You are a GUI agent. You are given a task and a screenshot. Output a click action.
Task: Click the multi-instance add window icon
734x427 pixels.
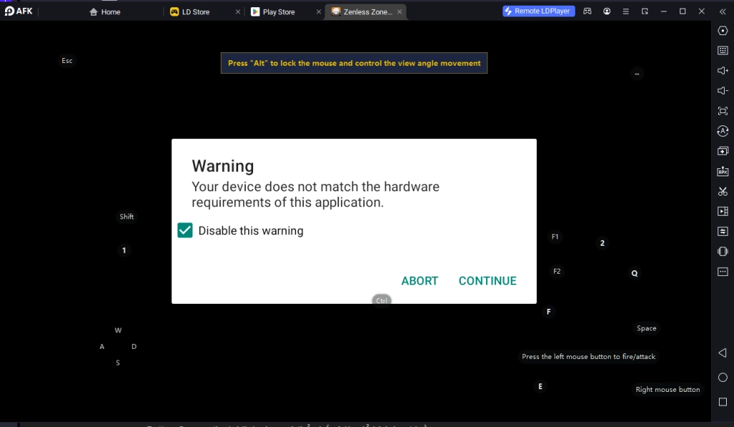click(723, 151)
